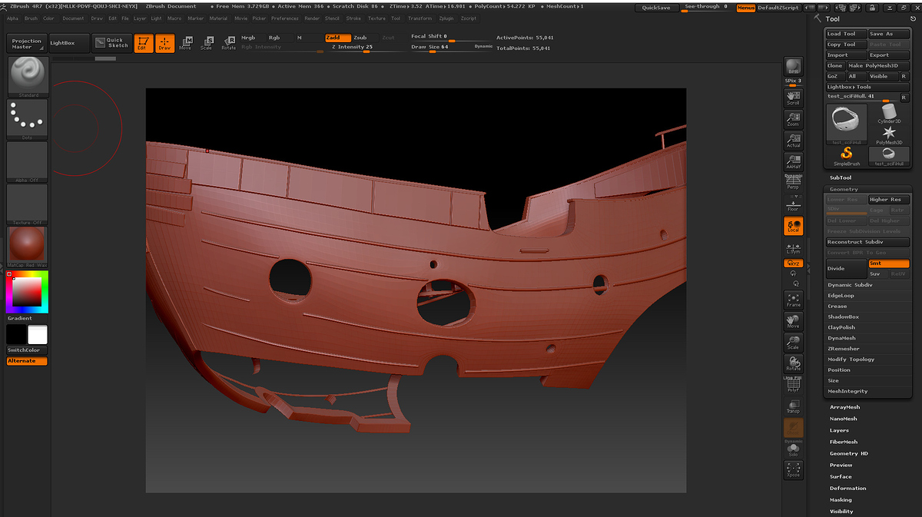Select the Cylinder3D tool thumbnail

(x=889, y=114)
